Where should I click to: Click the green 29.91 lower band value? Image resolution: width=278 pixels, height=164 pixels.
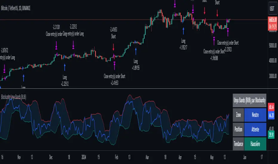pos(271,135)
